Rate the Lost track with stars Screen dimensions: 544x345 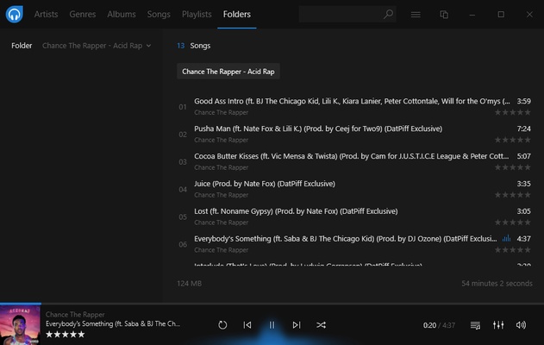512,223
